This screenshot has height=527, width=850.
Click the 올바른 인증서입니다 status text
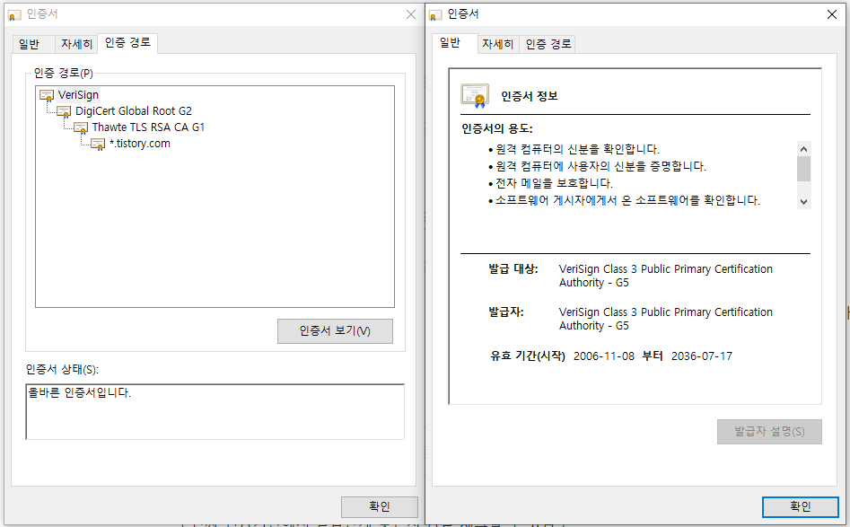click(80, 392)
